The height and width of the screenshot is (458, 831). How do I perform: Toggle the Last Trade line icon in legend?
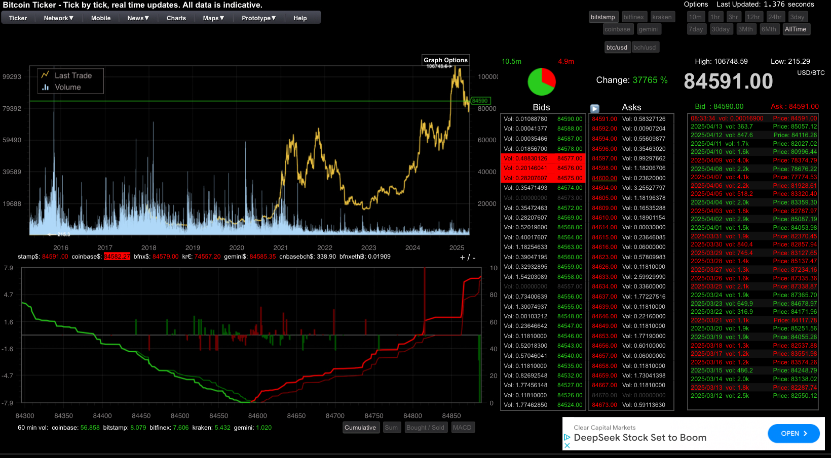[45, 75]
